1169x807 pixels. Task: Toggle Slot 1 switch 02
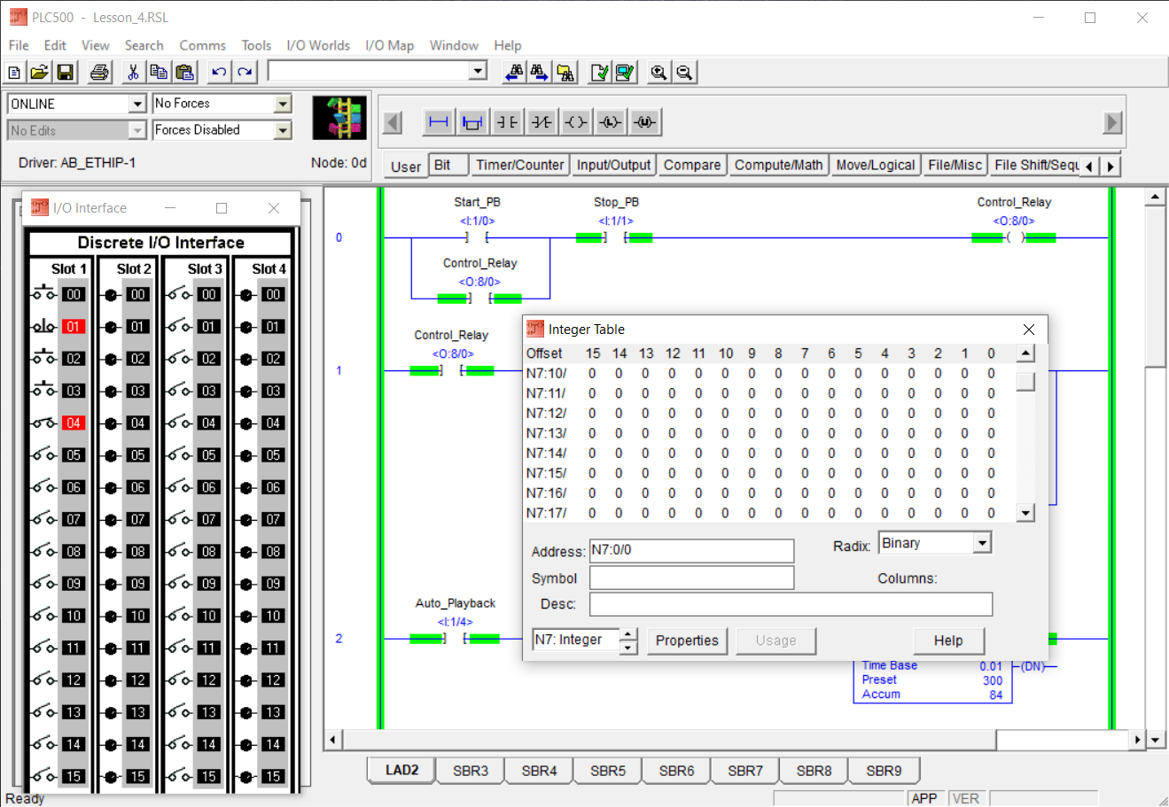(44, 359)
